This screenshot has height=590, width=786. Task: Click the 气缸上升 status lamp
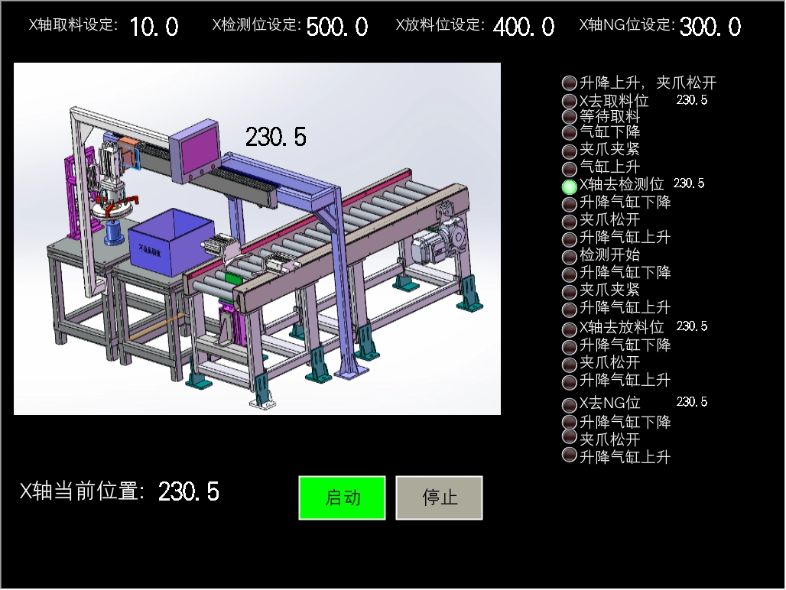[569, 167]
